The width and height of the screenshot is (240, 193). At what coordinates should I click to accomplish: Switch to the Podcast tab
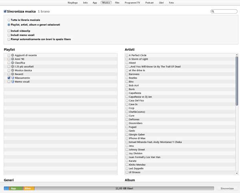[149, 3]
